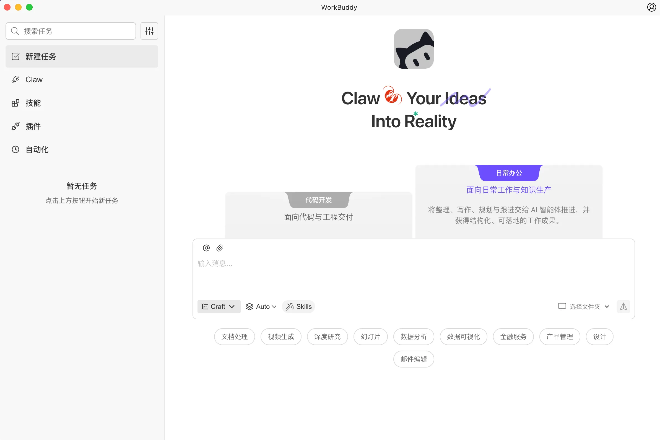Open the 插件 plugins section
The height and width of the screenshot is (440, 660).
pos(33,126)
